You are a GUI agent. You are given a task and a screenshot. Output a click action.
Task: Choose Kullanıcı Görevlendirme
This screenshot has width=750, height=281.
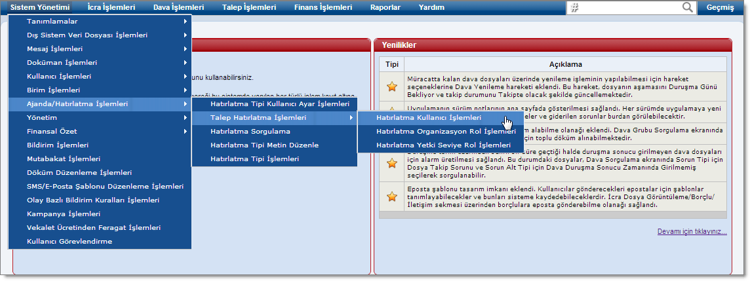point(100,241)
